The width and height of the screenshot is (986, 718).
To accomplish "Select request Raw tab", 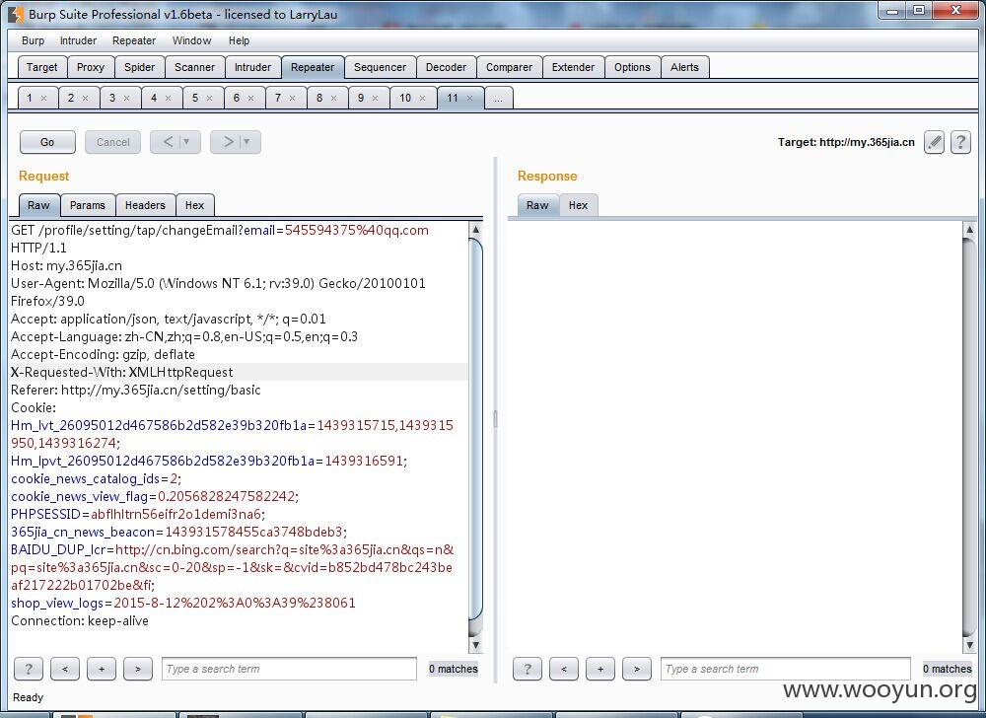I will 39,205.
